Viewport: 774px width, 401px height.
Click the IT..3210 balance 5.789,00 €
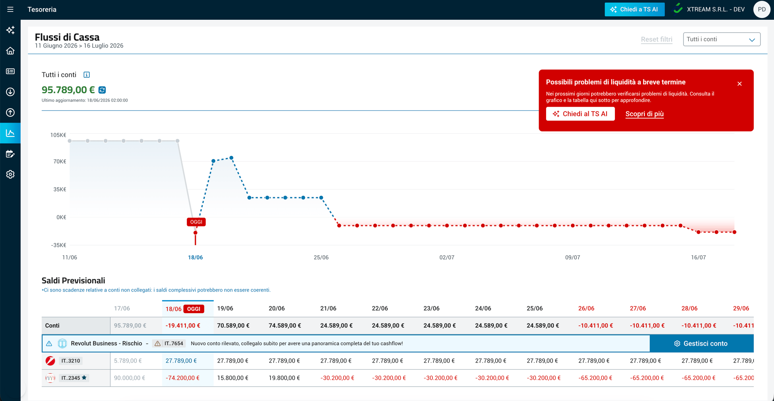128,361
